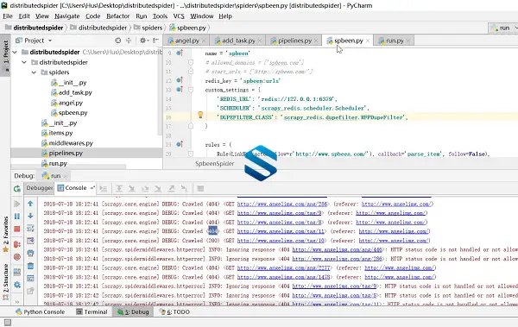Open Python Console tool window

pos(40,311)
